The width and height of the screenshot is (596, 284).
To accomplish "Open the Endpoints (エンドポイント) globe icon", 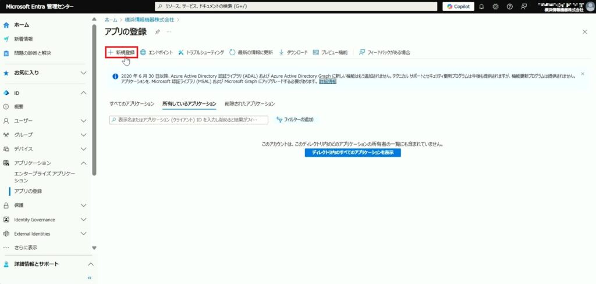I will point(143,53).
